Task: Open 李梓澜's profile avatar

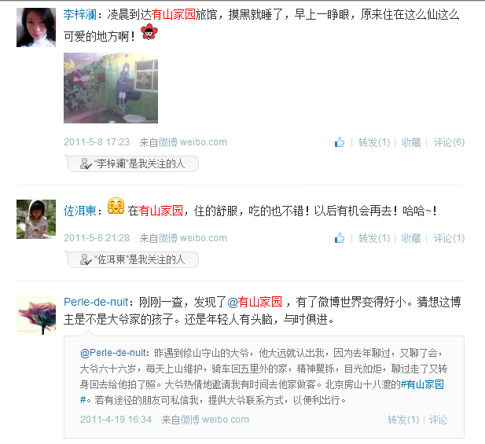Action: tap(36, 28)
